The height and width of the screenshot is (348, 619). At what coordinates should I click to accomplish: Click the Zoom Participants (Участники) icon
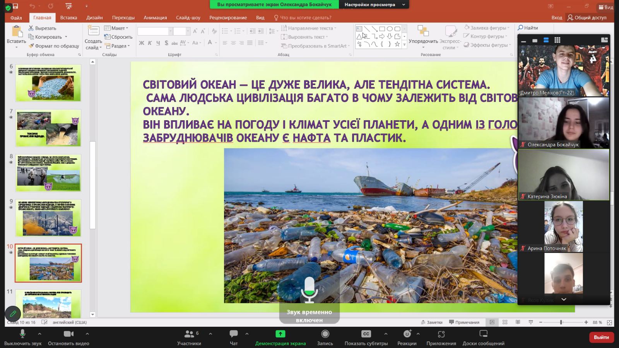coord(189,334)
